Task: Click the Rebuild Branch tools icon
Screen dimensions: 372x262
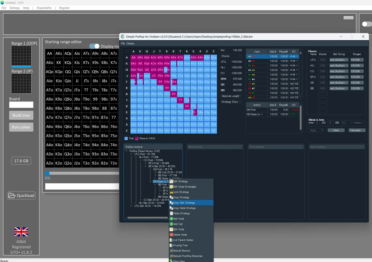Action: [x=171, y=251]
